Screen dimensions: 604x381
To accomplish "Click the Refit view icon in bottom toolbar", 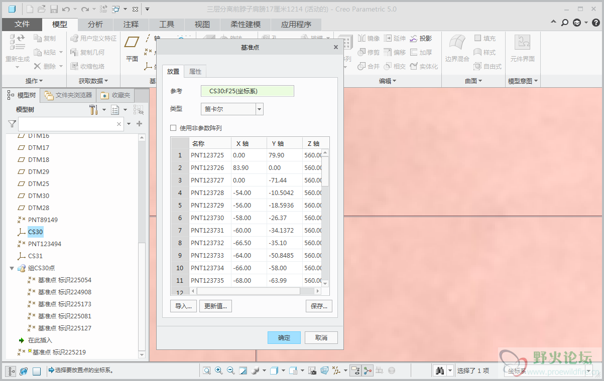I will pos(207,371).
